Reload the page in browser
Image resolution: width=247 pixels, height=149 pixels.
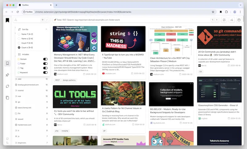[18, 12]
